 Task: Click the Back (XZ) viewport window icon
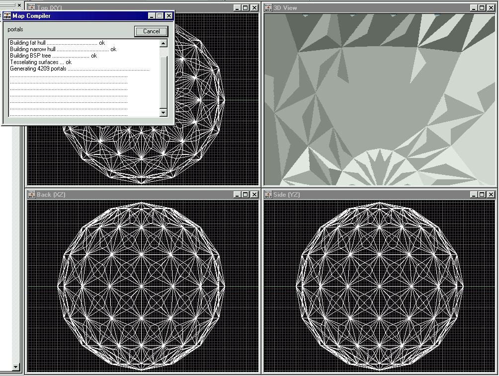pos(32,195)
